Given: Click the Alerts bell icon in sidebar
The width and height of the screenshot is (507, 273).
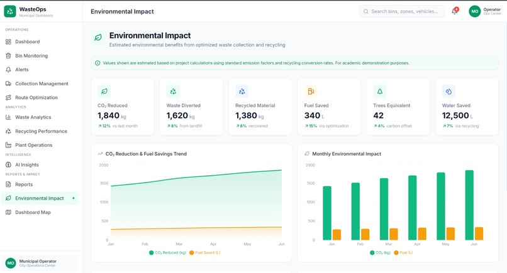Looking at the screenshot, I should [x=8, y=70].
